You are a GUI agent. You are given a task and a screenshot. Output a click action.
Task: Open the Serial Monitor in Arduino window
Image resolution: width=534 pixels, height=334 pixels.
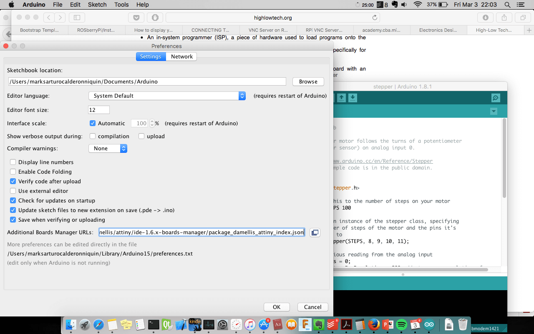496,98
